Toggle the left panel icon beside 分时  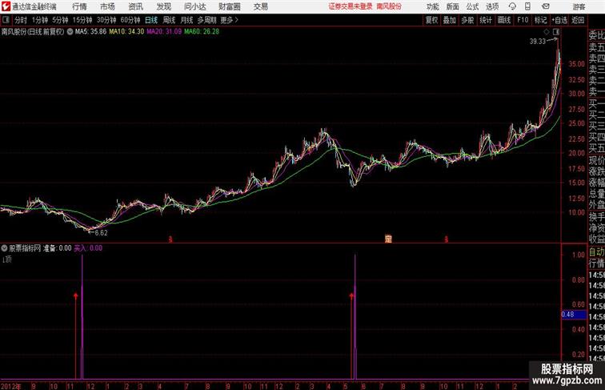pos(6,19)
